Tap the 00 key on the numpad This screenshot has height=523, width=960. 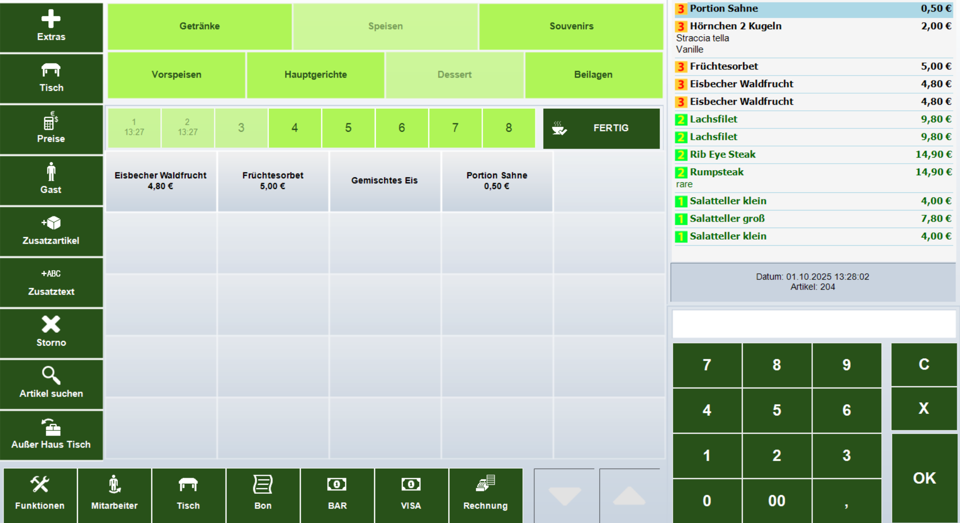pos(777,501)
